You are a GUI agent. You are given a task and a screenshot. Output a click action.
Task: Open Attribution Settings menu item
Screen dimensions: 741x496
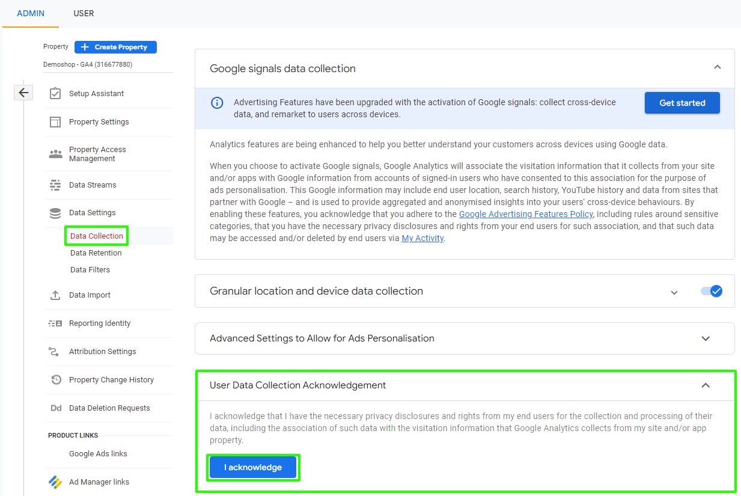(x=103, y=352)
